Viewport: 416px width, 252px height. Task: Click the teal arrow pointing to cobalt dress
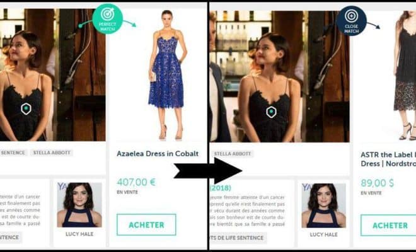click(130, 23)
